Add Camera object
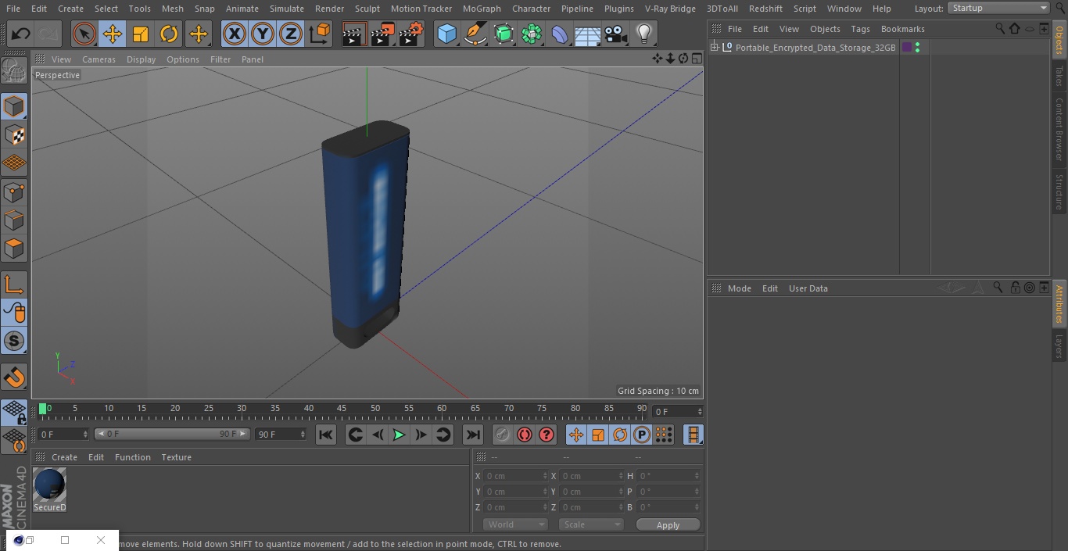1068x551 pixels. pos(616,34)
